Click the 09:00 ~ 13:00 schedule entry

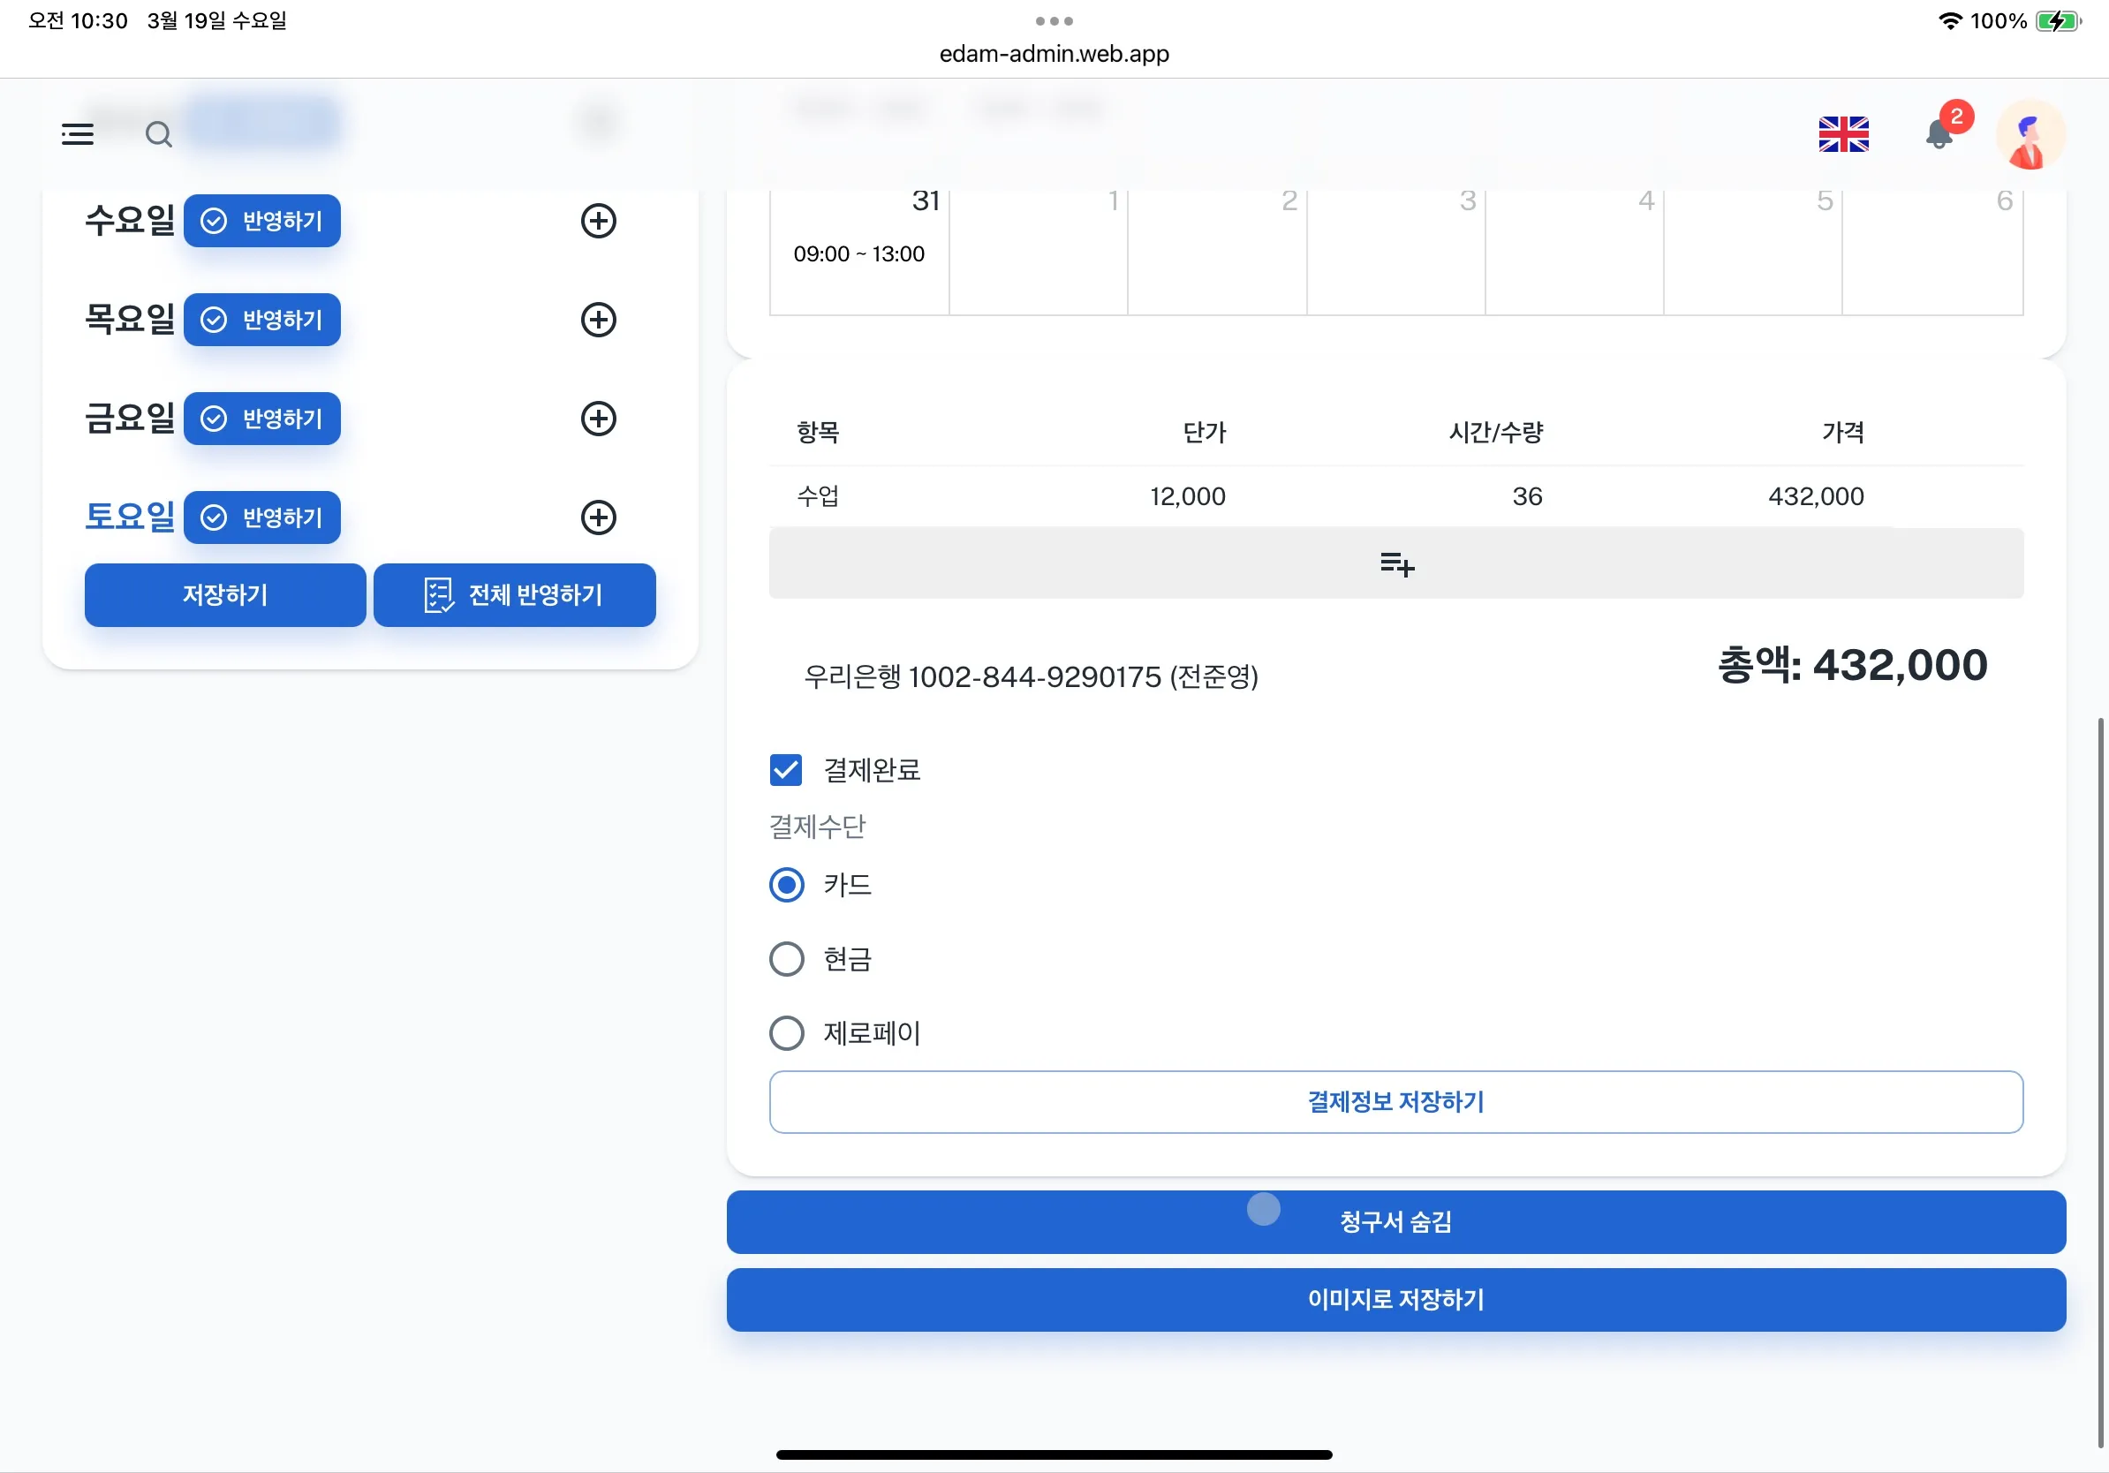858,254
